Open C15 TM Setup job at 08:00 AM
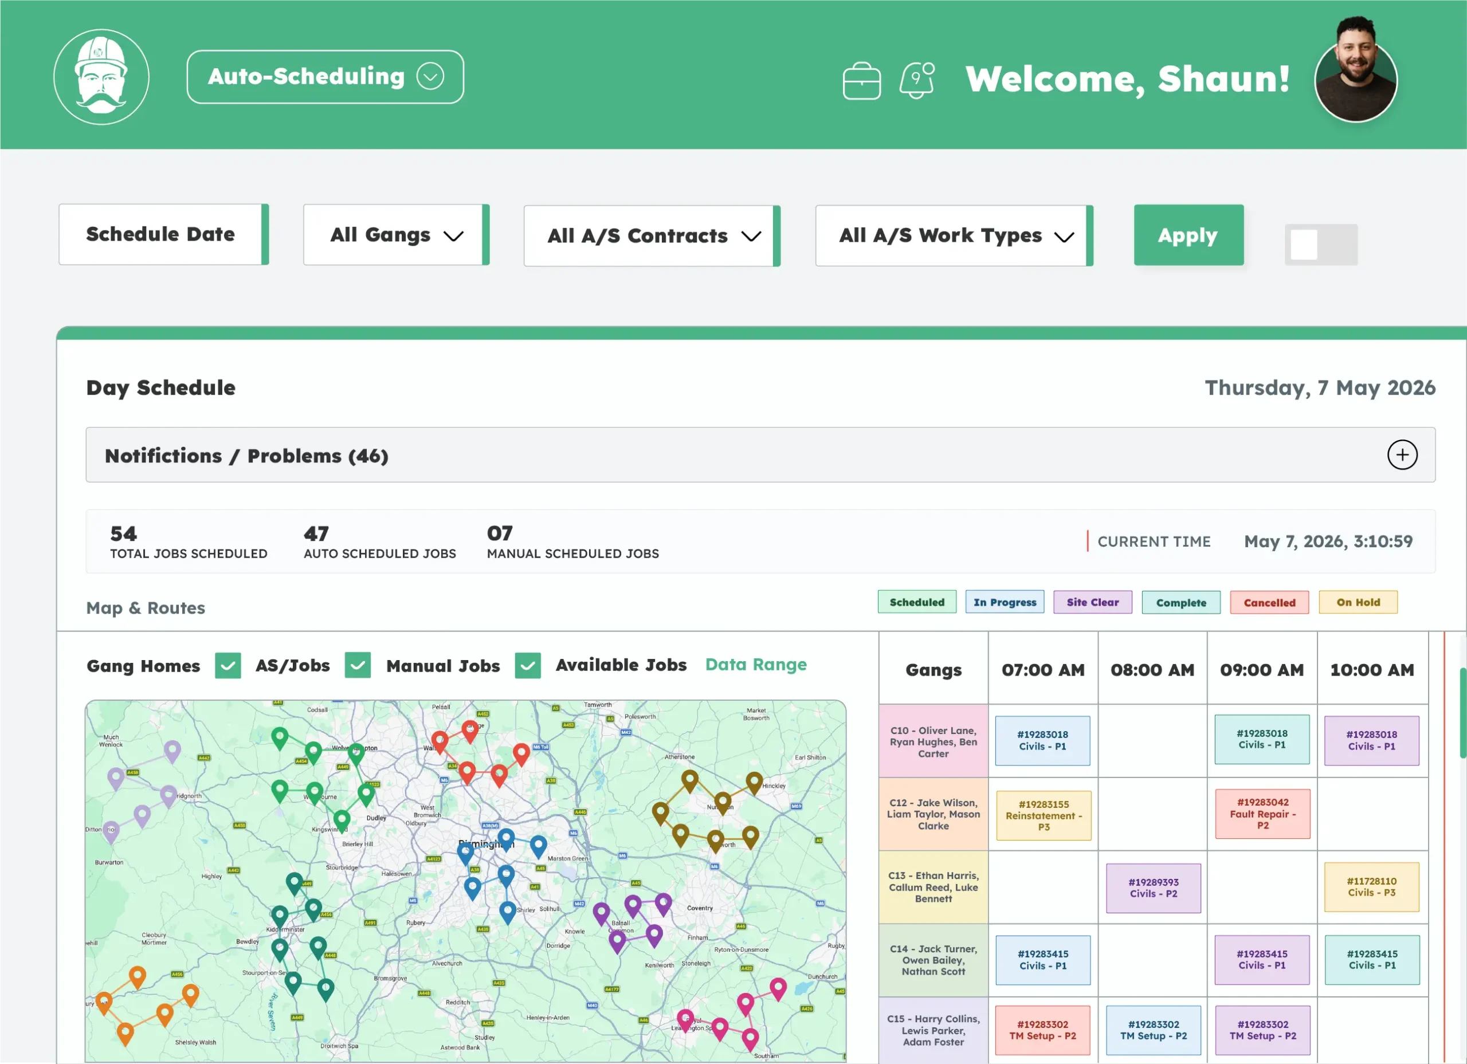1467x1064 pixels. click(1154, 1030)
